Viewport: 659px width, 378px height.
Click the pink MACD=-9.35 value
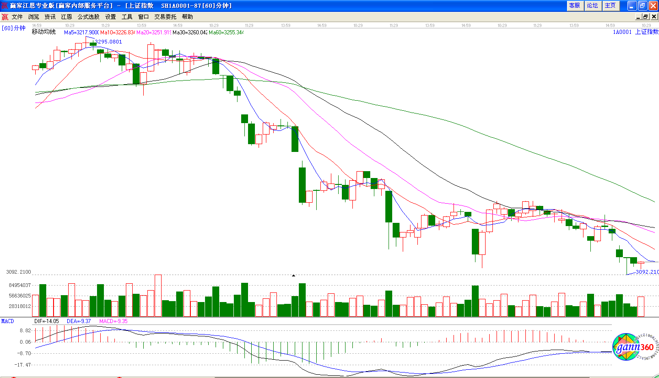tap(113, 321)
